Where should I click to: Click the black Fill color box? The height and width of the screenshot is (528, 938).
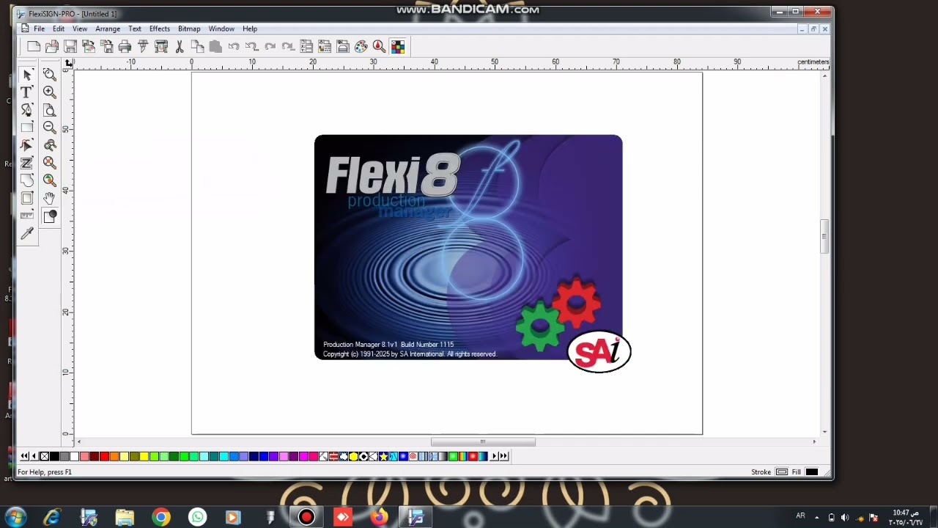point(812,472)
